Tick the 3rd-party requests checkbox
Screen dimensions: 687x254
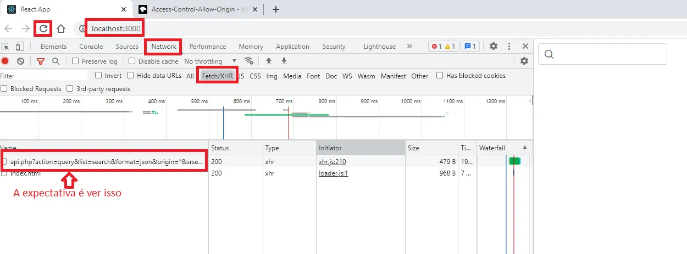tap(70, 88)
